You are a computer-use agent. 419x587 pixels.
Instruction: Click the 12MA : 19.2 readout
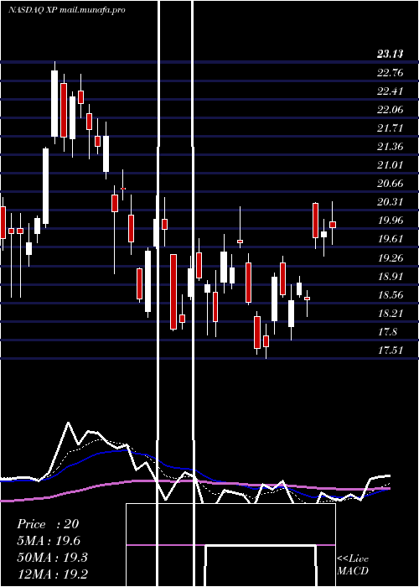tap(52, 574)
